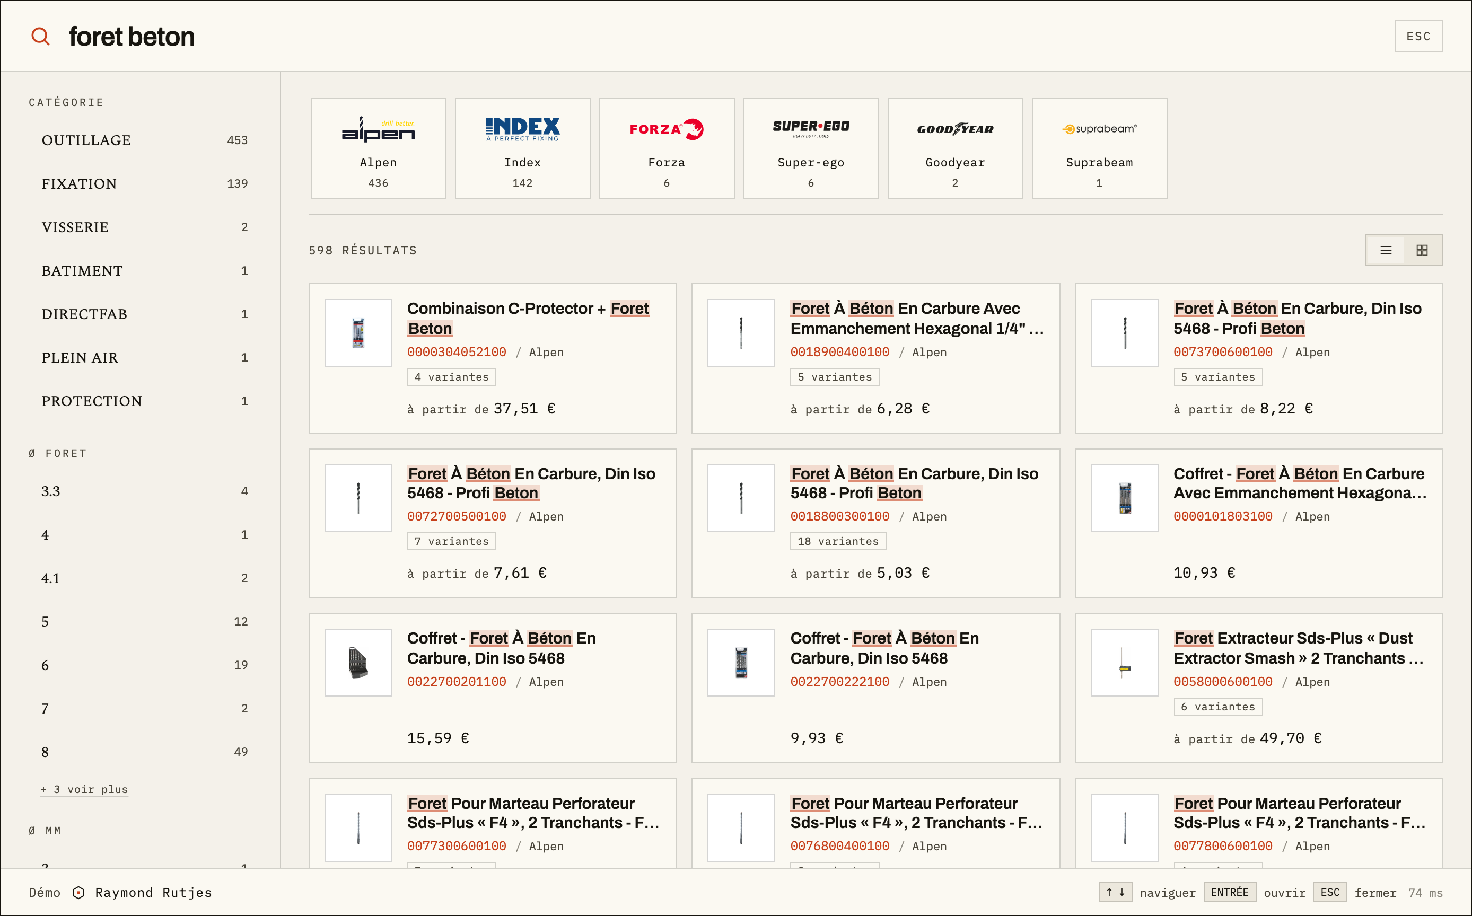Filter by Suprabeam brand card
The width and height of the screenshot is (1472, 916).
click(1099, 148)
